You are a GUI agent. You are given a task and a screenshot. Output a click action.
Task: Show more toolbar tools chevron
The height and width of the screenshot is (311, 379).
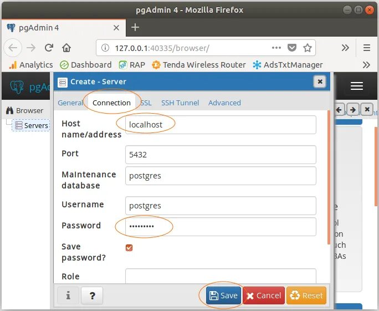click(345, 48)
